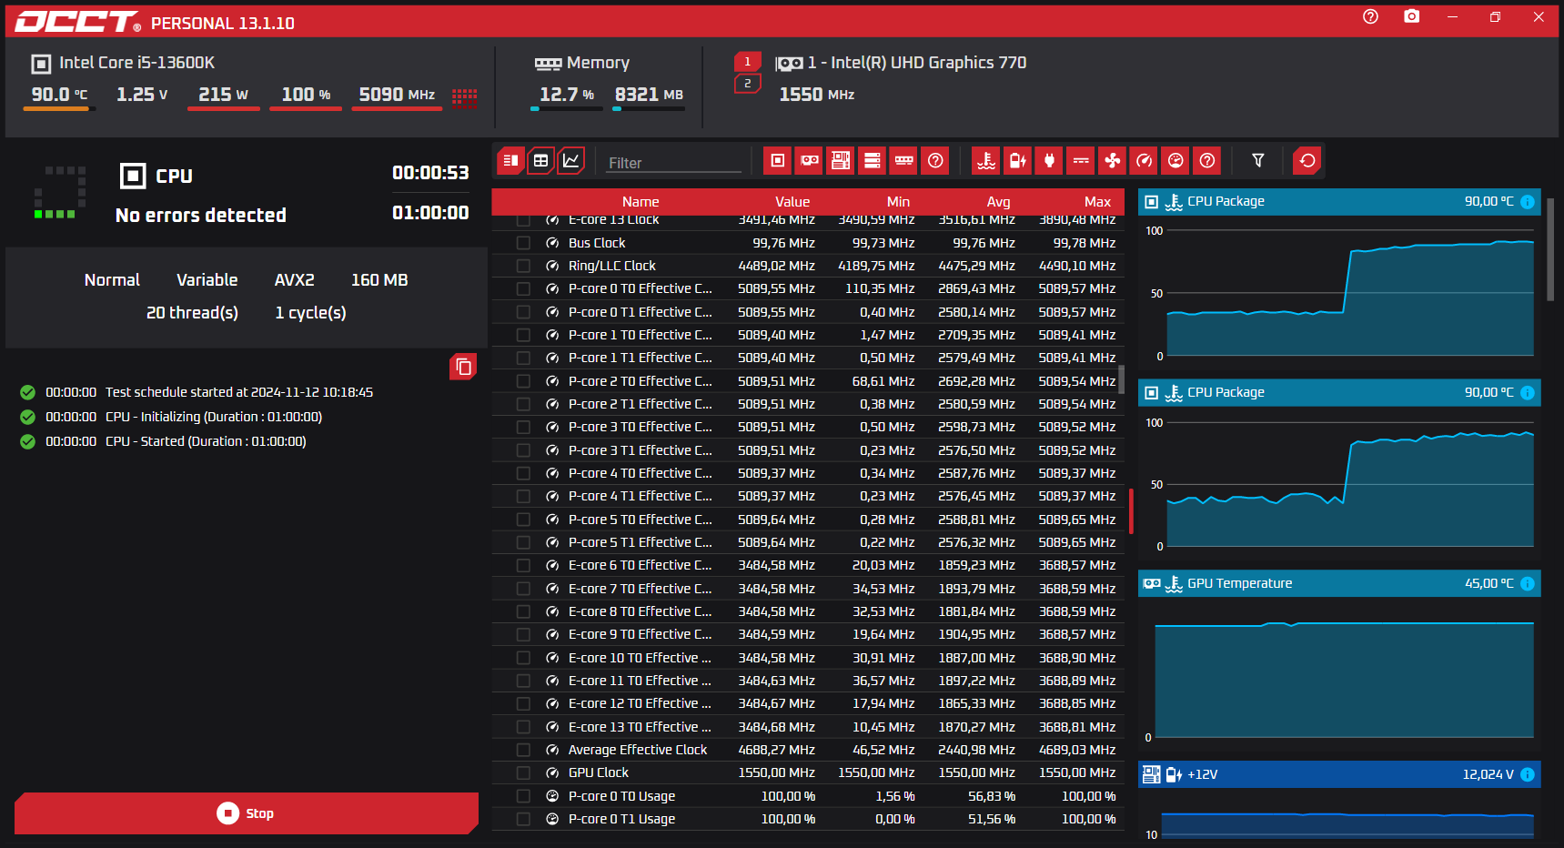Click the GPU Temperature graph header

click(1339, 583)
